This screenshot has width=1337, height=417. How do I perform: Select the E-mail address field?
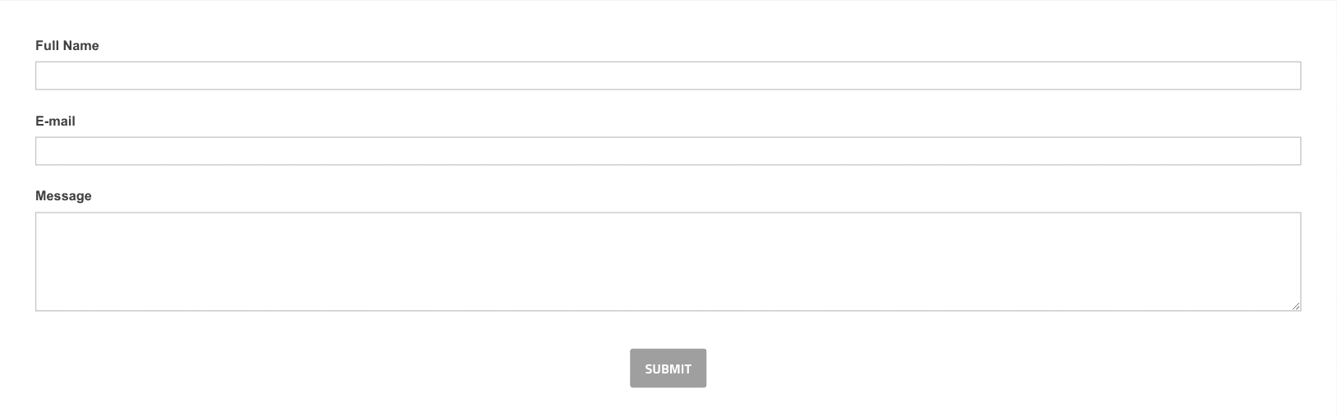[668, 151]
